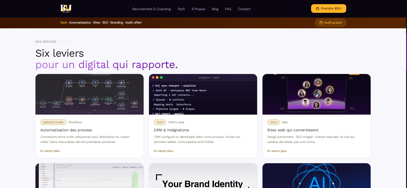Click the bnj sync hubspot --pipeline line

174,86
